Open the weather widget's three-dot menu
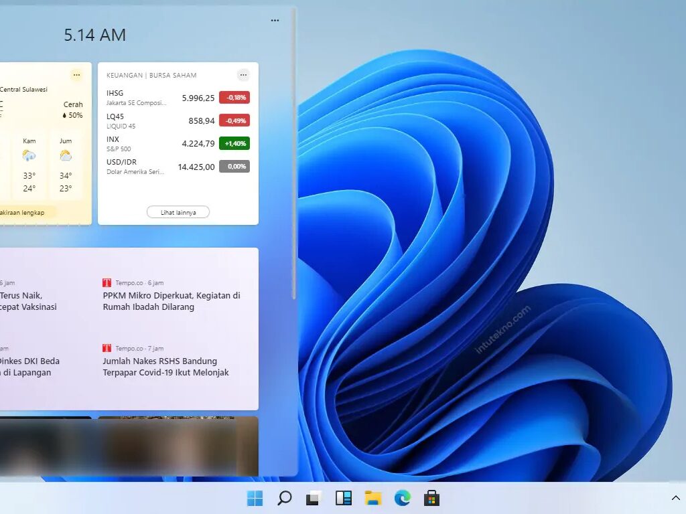The image size is (686, 514). [76, 75]
